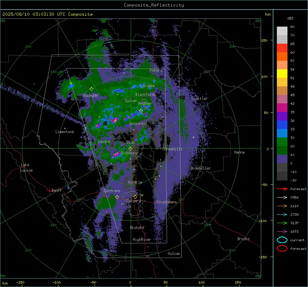Click the red forecast ellipse icon

(x=282, y=248)
